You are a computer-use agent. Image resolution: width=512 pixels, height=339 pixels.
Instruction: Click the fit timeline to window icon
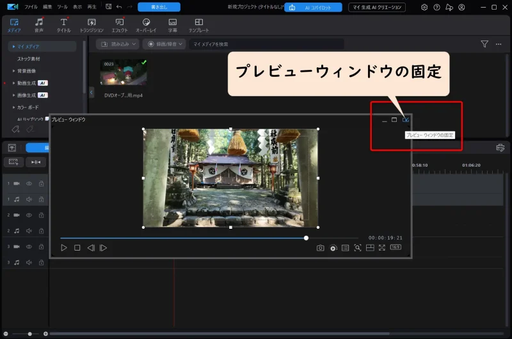point(36,162)
